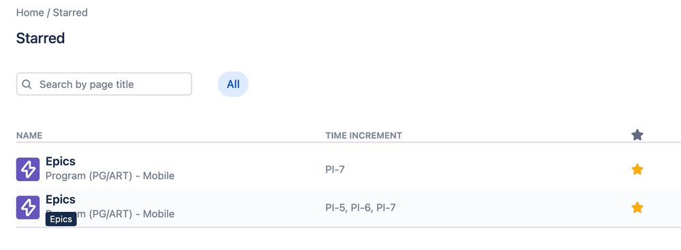Unstar the Epics page with PI-5, PI-6, PI-7
Viewport: 681px width, 250px height.
(x=637, y=208)
